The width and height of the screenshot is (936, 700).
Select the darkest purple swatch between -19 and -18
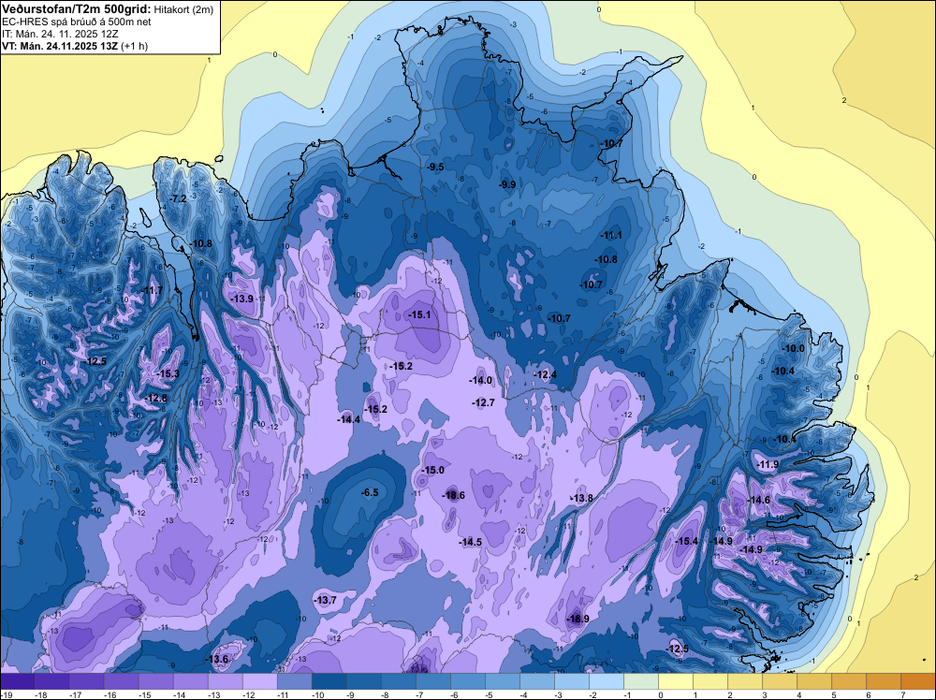point(17,681)
